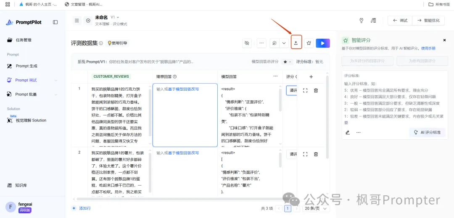Open the score select box in row 2
Screen dimensions: 454x218
[x=292, y=154]
